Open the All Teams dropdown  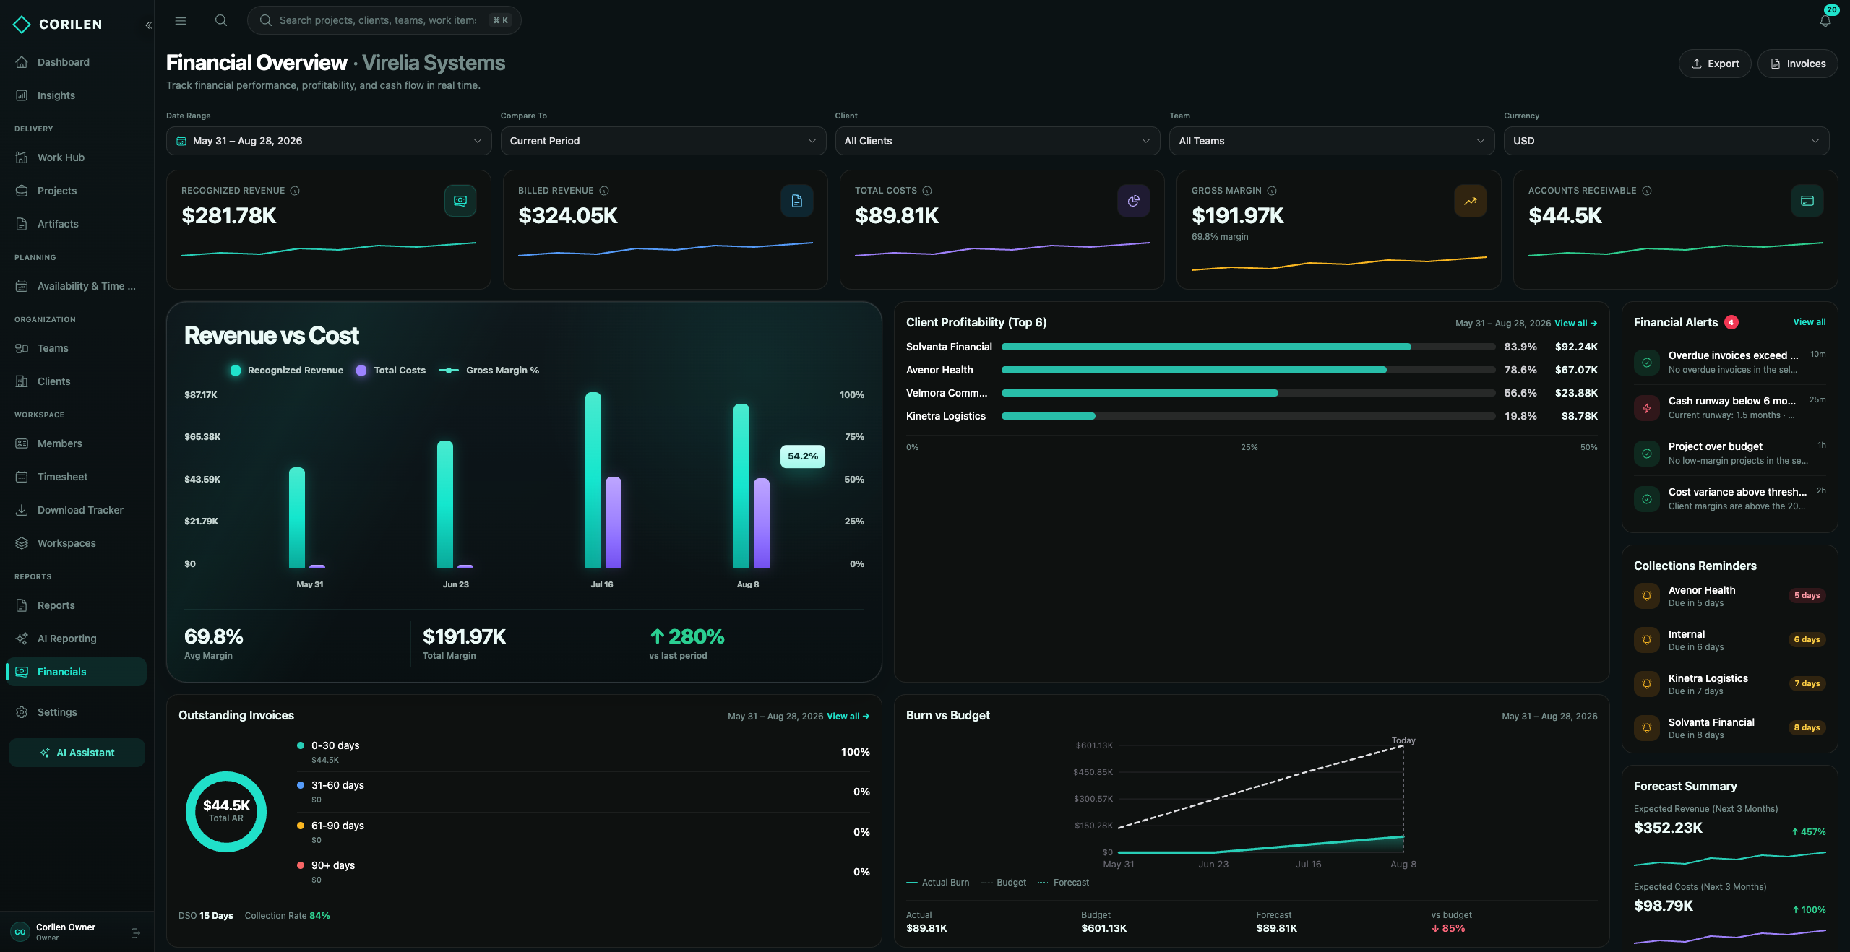[x=1332, y=141]
